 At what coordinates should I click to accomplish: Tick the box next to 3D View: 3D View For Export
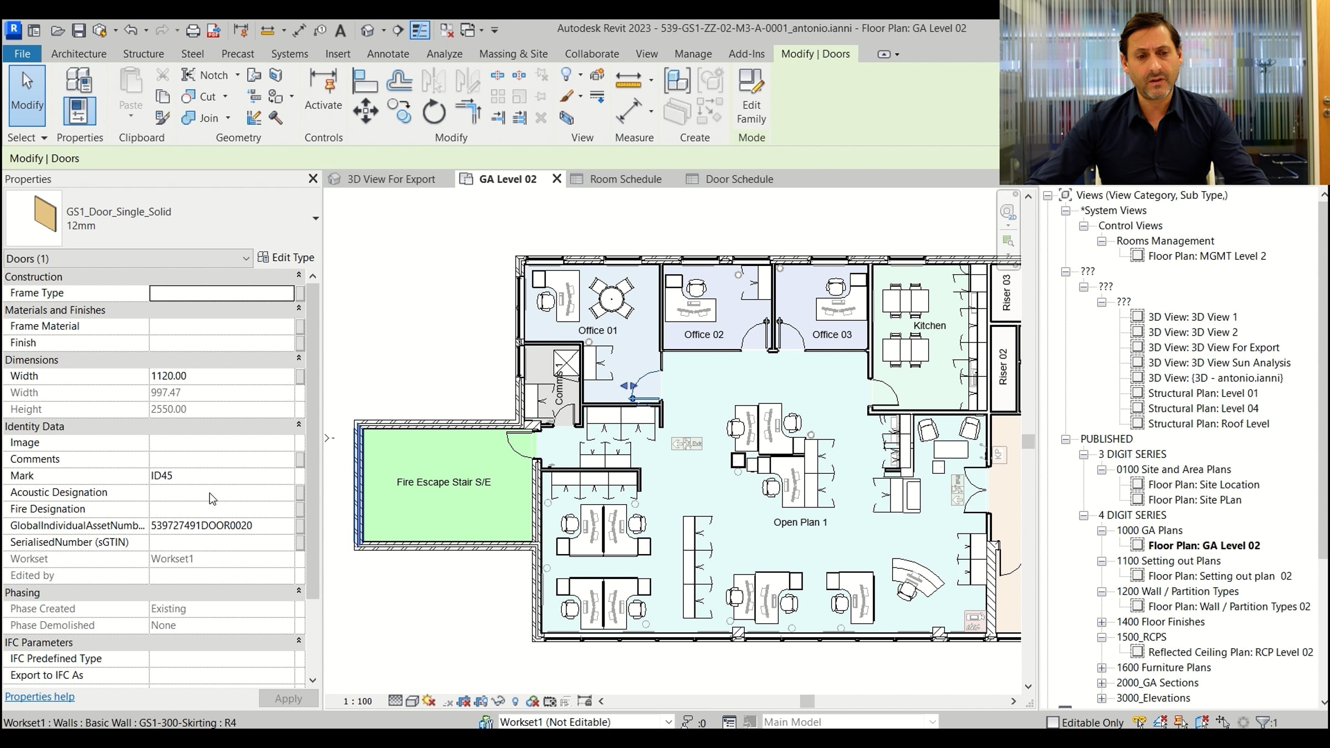[1137, 347]
